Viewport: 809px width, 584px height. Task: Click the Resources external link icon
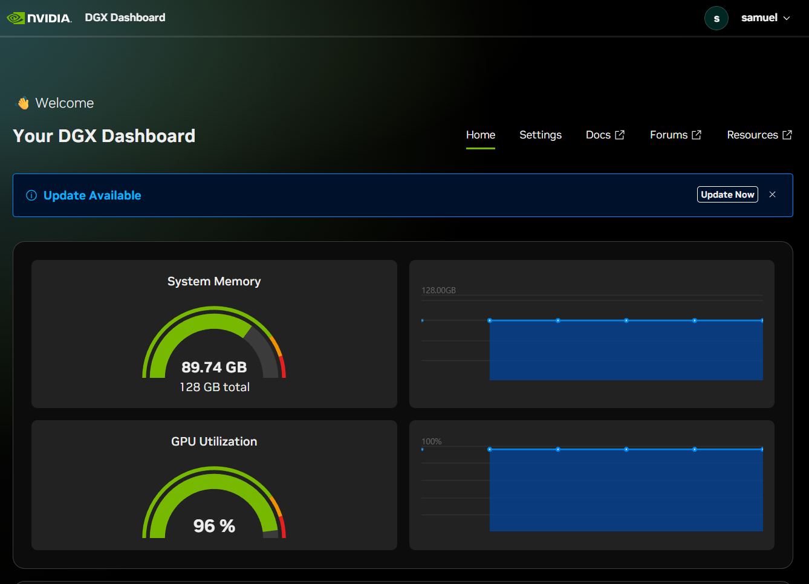tap(787, 135)
